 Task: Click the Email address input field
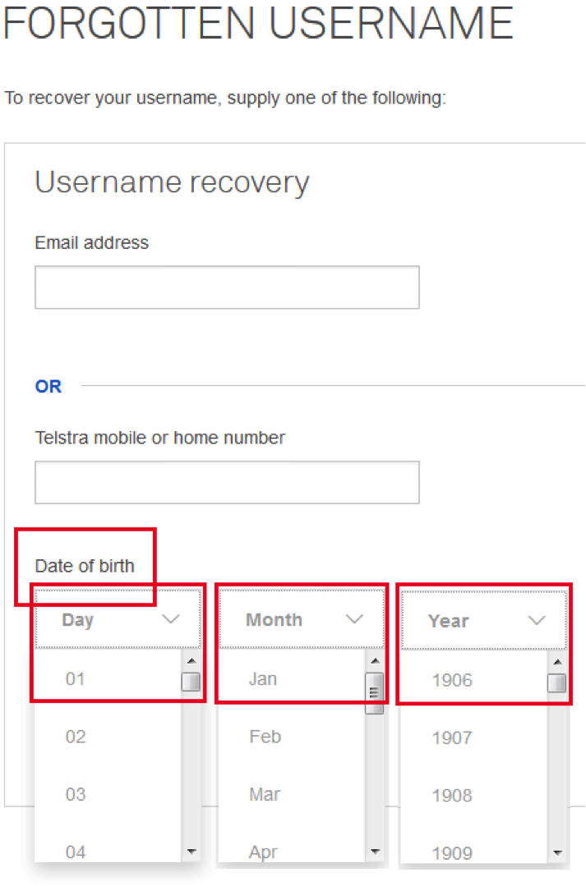click(x=227, y=287)
